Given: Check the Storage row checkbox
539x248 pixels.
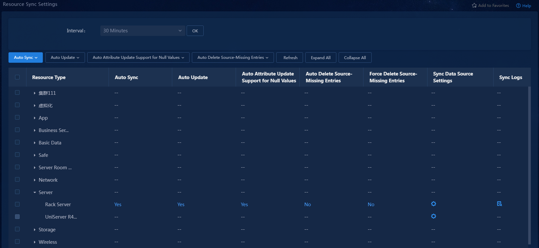Looking at the screenshot, I should click(17, 229).
